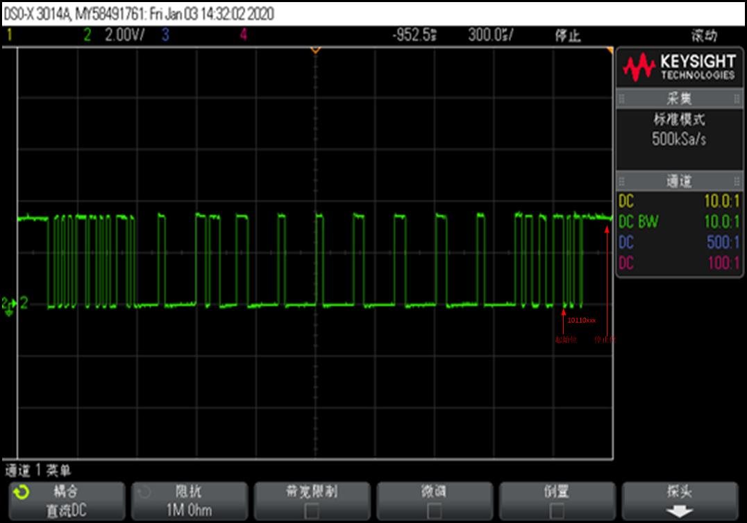This screenshot has height=523, width=747.
Task: Toggle the 倒置 invert checkbox
Action: pos(557,512)
